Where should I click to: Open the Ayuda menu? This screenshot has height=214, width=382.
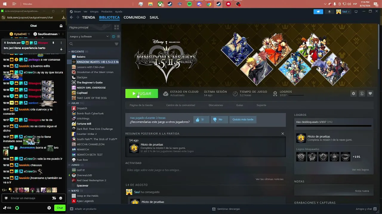[x=118, y=12]
